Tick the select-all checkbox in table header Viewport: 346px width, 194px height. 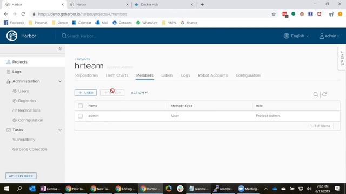pos(81,106)
